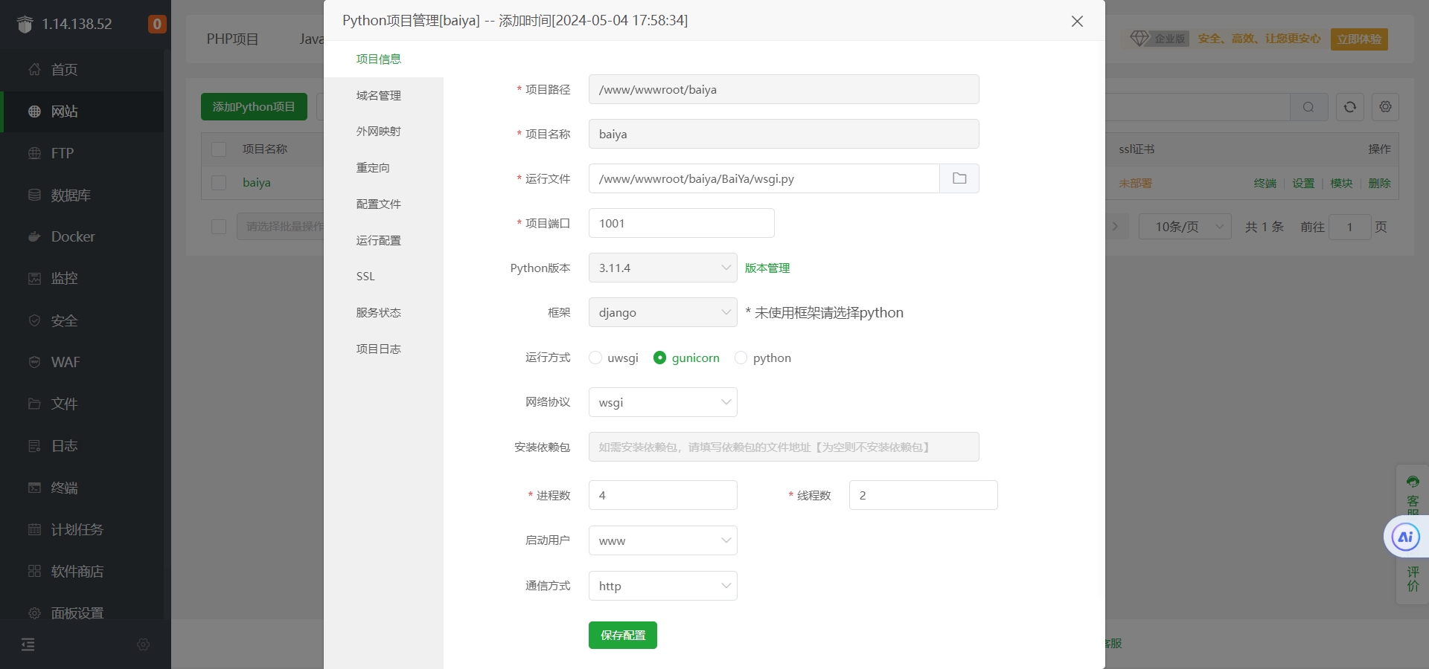The height and width of the screenshot is (669, 1429).
Task: Browse for the run file with the folder icon
Action: [959, 178]
